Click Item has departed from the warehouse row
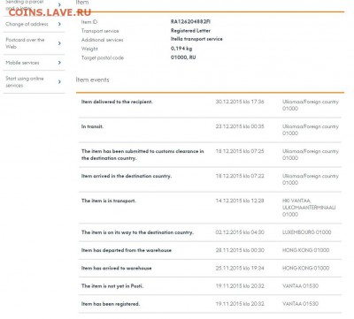The width and height of the screenshot is (354, 319). click(210, 250)
